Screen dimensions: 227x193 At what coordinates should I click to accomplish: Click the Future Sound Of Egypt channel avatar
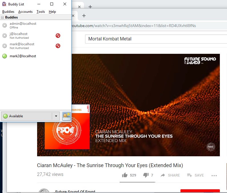(44, 191)
